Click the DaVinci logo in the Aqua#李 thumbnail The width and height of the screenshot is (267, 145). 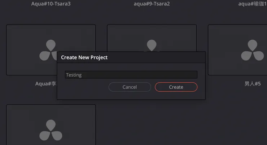pos(48,50)
